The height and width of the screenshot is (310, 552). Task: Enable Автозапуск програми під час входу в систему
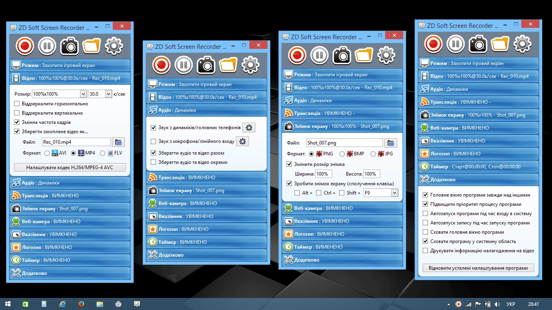[x=425, y=214]
